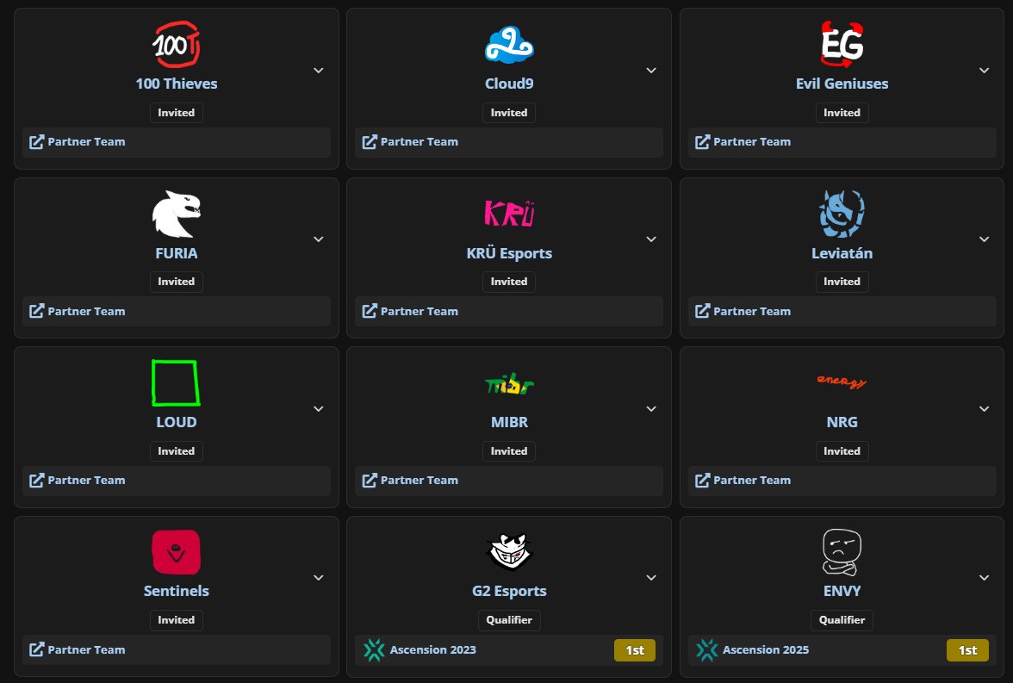Click the Sentinels red logo
1013x683 pixels.
coord(177,552)
